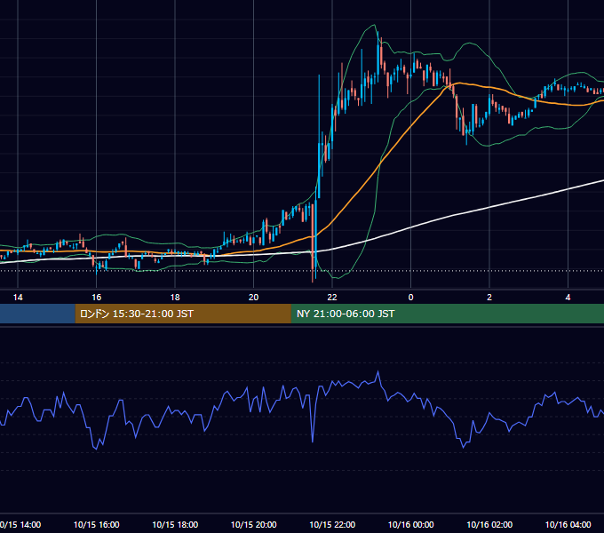Click the 10/16 00:00 date label

[x=410, y=524]
